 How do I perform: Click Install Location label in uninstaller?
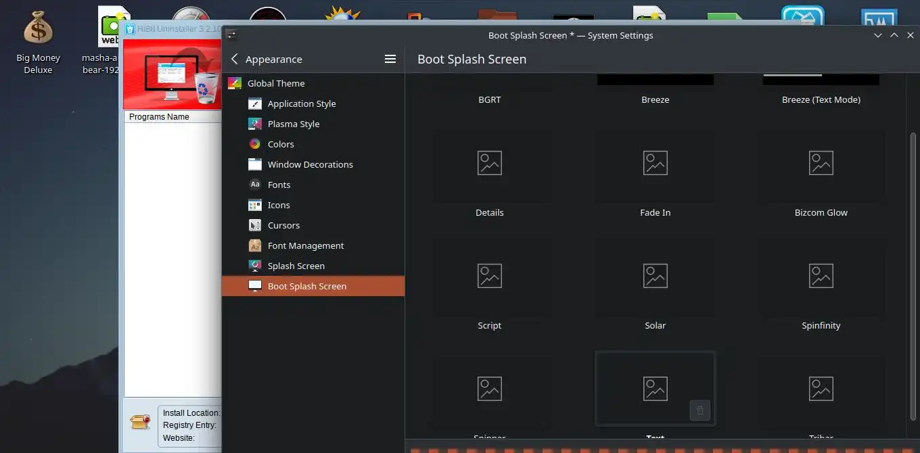point(191,413)
